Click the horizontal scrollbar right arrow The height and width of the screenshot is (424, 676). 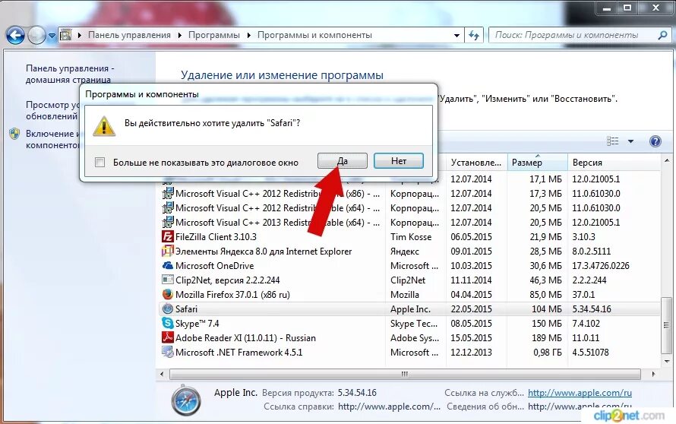pos(653,374)
